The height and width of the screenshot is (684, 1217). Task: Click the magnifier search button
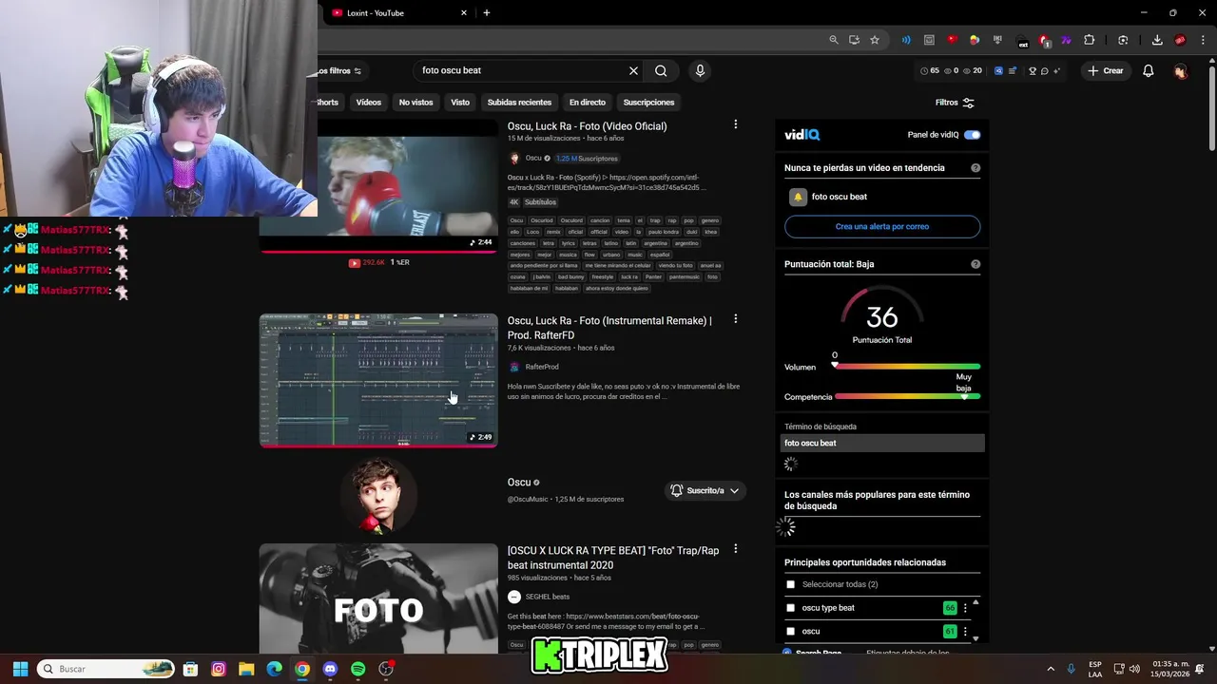(661, 70)
